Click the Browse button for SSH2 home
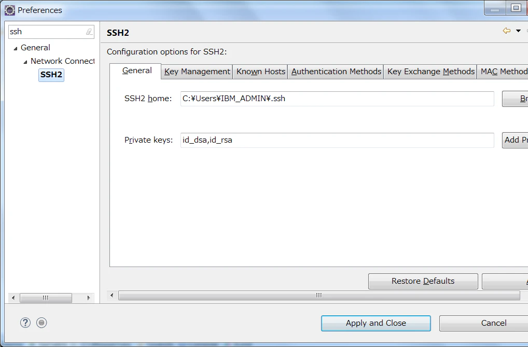This screenshot has width=528, height=347. pos(515,99)
